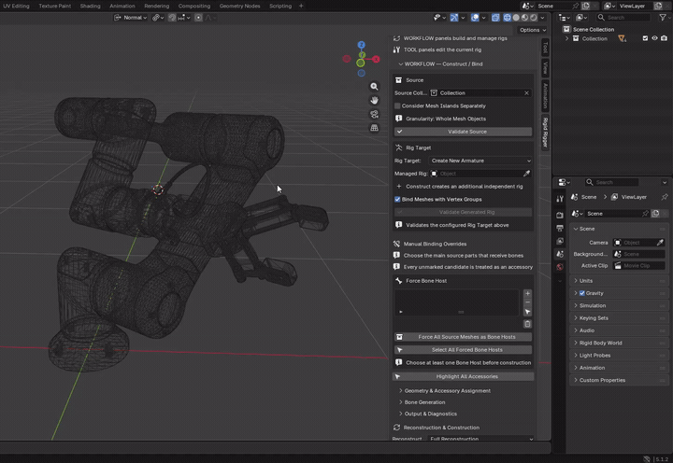The height and width of the screenshot is (463, 673).
Task: Add a workspace with the plus tab
Action: coord(301,6)
